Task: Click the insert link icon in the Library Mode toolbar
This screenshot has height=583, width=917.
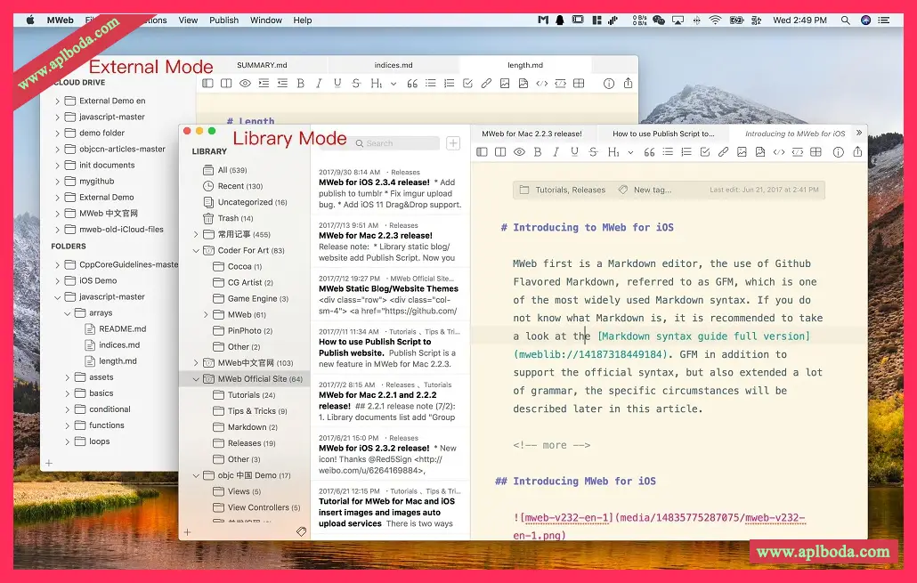Action: click(x=723, y=152)
